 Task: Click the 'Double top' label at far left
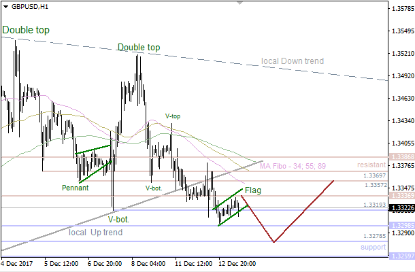[24, 31]
